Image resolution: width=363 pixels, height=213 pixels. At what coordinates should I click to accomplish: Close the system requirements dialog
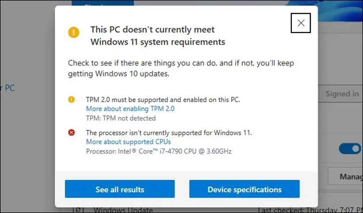(301, 23)
